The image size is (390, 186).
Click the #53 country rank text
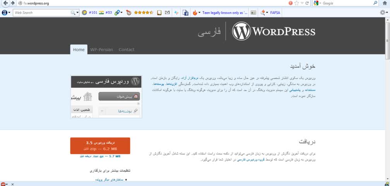tap(109, 13)
